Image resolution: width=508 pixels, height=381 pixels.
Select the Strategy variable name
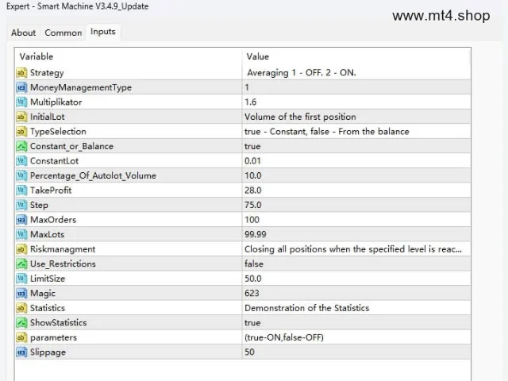click(47, 73)
